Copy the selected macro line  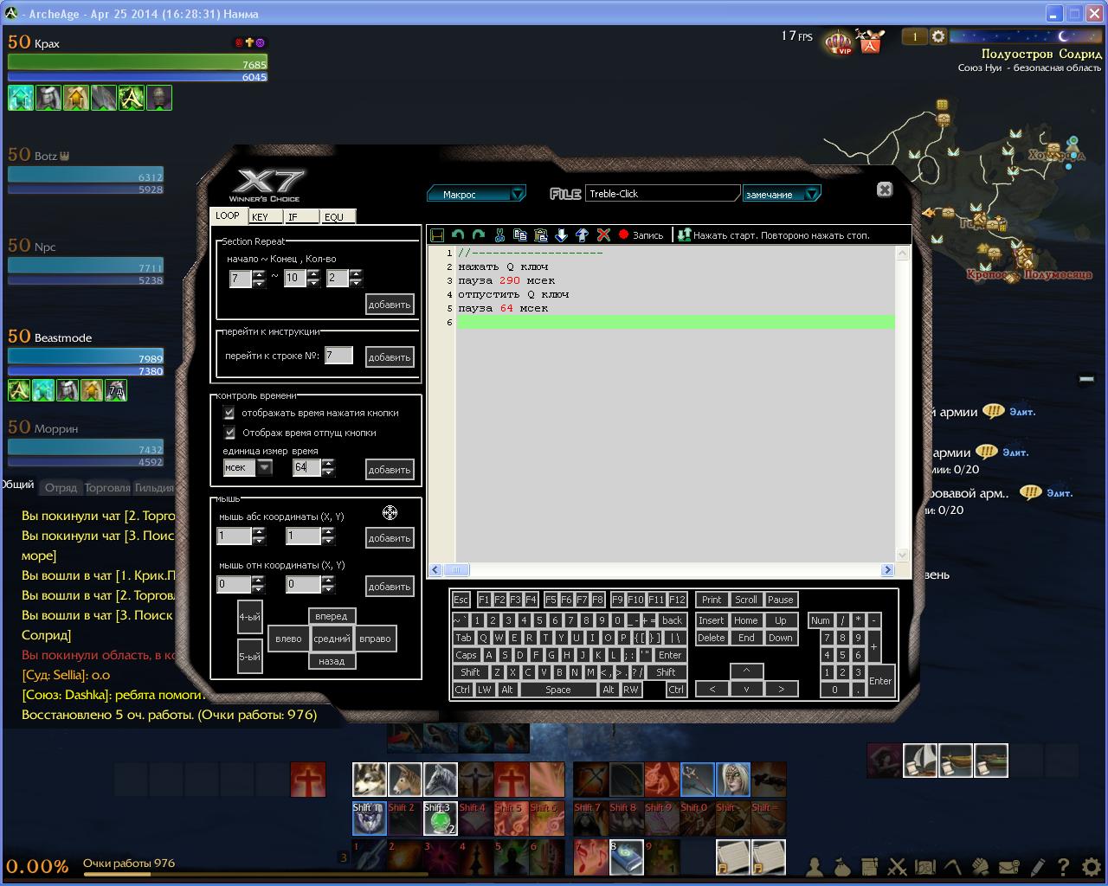click(x=520, y=235)
